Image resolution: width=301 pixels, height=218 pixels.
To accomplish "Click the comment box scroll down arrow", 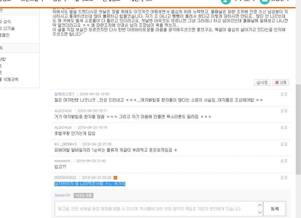I will tap(260, 212).
